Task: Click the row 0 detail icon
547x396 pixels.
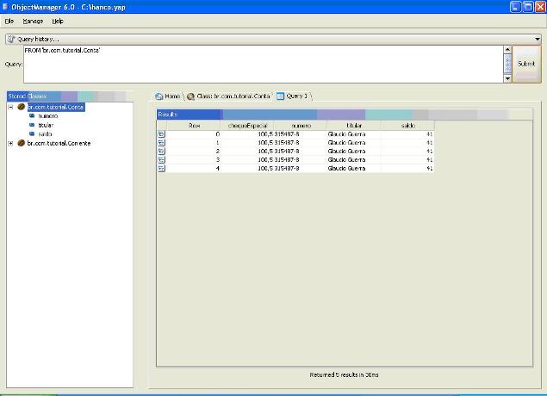Action: (x=161, y=134)
